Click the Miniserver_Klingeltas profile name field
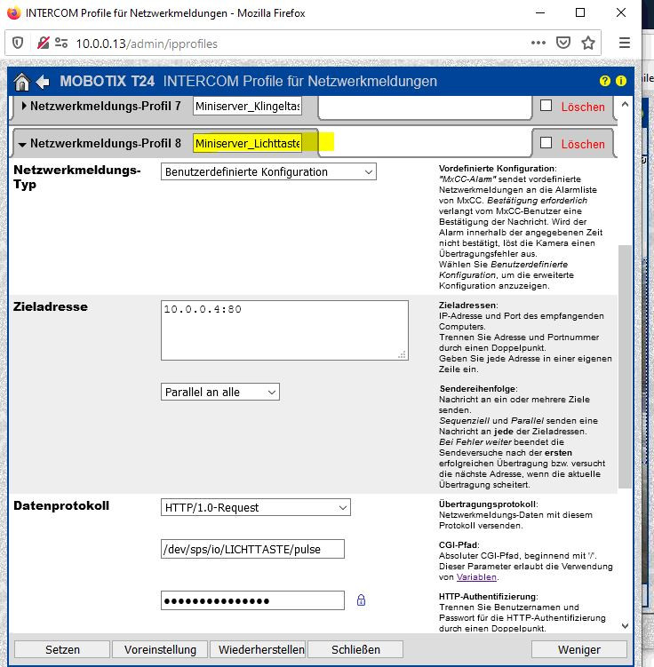Viewport: 654px width, 667px height. 247,106
